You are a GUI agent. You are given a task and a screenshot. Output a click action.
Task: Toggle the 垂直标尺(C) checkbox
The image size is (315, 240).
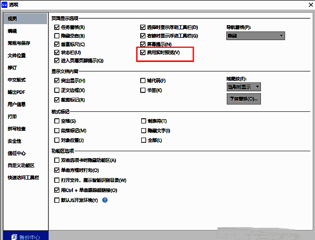coord(57,44)
